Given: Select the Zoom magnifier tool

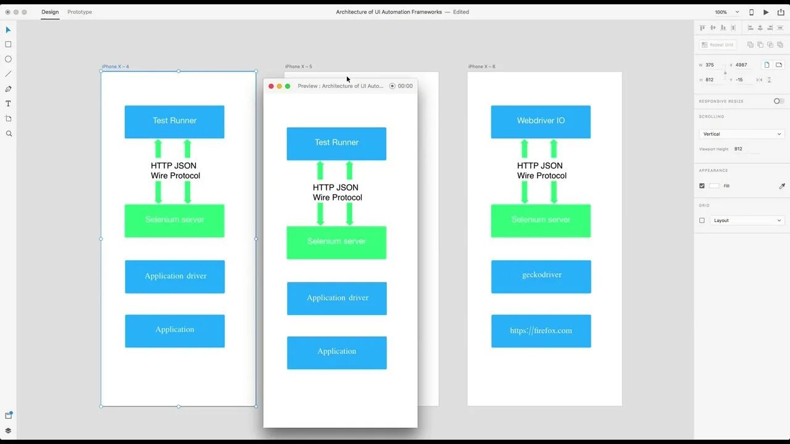Looking at the screenshot, I should click(x=9, y=133).
